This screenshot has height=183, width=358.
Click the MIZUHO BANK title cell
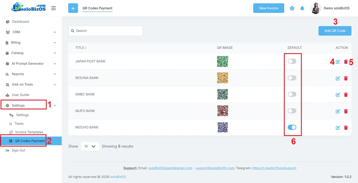[x=87, y=127]
